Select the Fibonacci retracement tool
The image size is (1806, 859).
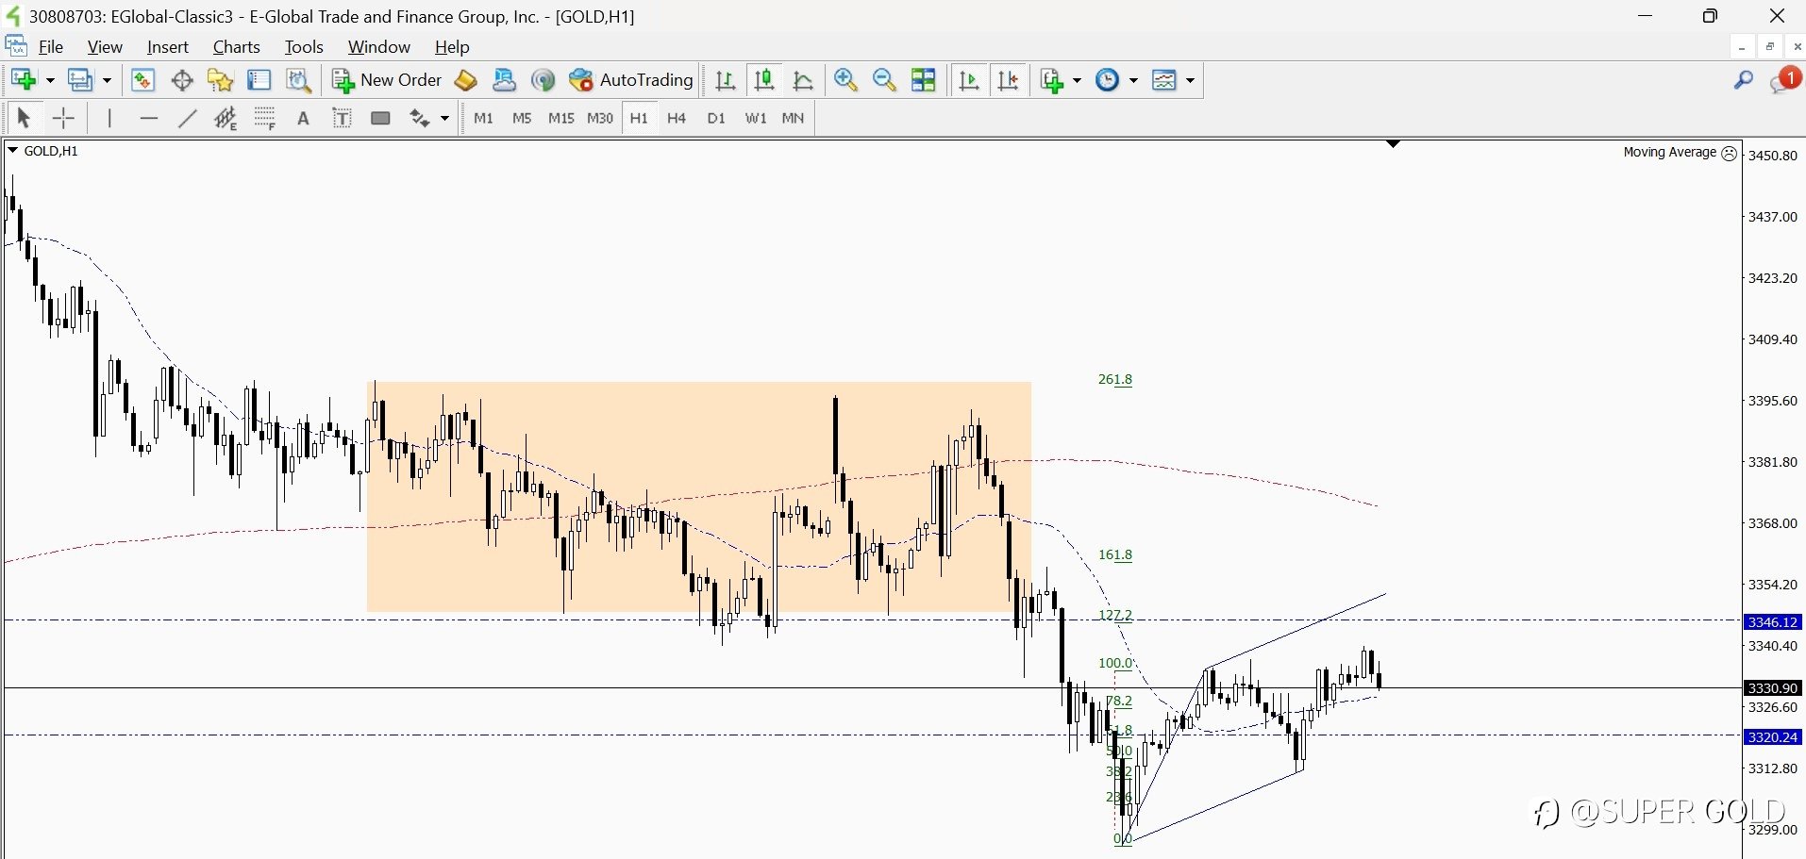264,118
